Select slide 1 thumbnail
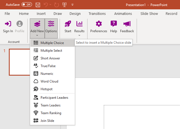The image size is (180, 129). [19, 62]
